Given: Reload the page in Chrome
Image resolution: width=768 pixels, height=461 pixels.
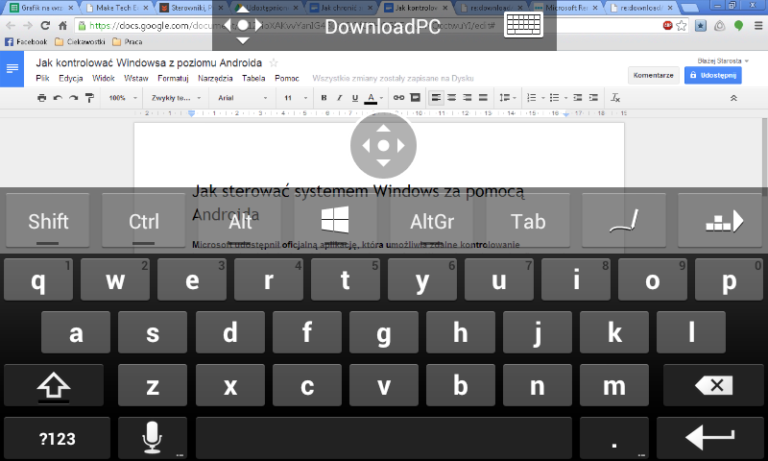Looking at the screenshot, I should (45, 26).
